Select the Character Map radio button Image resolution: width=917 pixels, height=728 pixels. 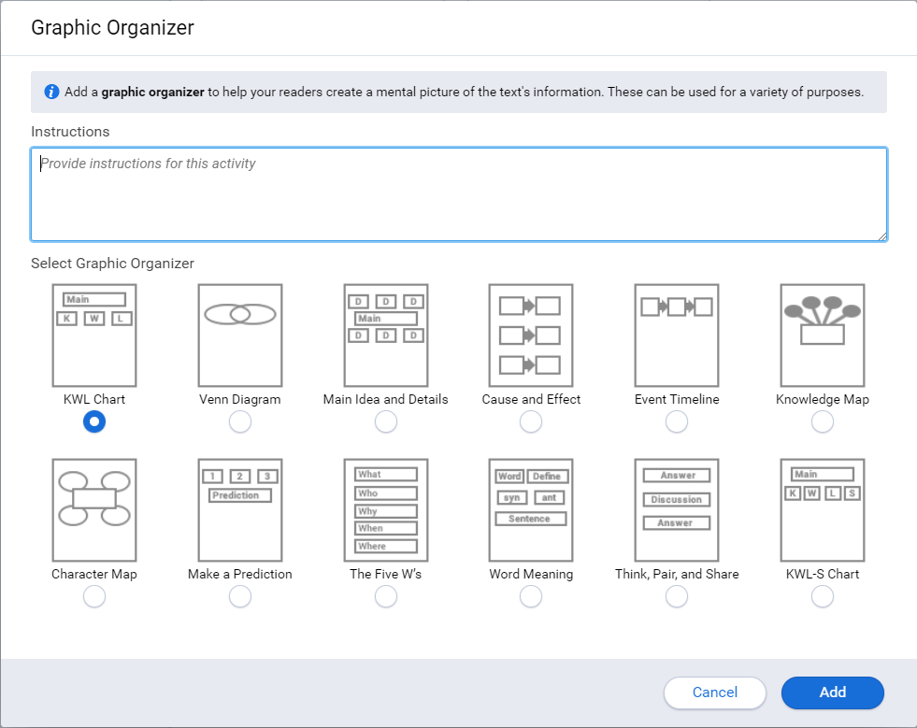click(94, 596)
